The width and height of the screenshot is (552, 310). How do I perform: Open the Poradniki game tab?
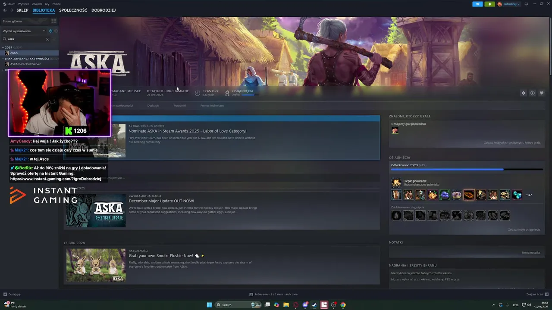click(x=180, y=105)
